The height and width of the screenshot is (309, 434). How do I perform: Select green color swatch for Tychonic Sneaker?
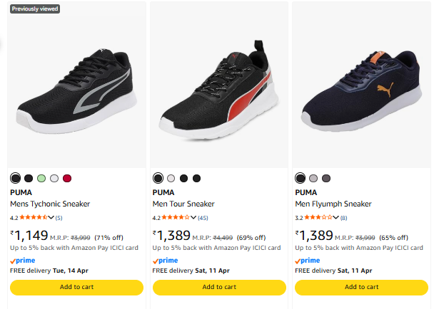click(x=41, y=178)
